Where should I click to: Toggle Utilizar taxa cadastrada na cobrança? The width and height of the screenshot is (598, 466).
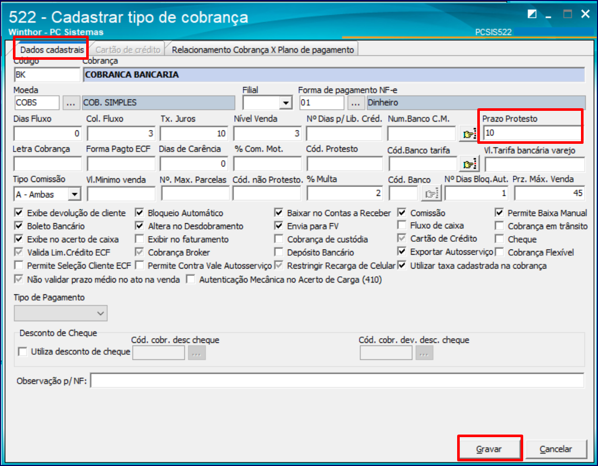pos(401,265)
